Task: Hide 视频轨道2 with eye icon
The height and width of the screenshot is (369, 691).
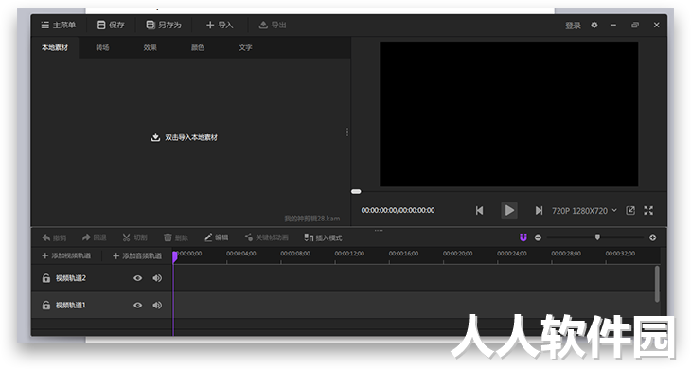Action: tap(137, 278)
